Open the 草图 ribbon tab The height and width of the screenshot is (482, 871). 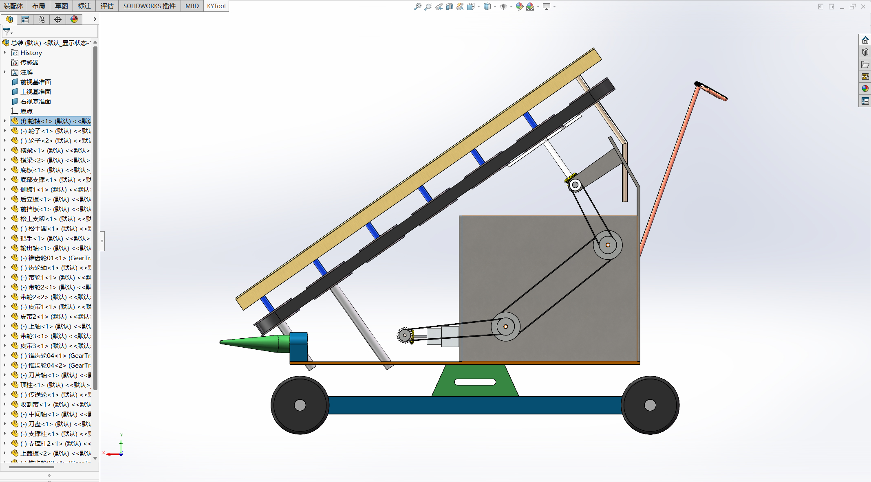point(62,6)
